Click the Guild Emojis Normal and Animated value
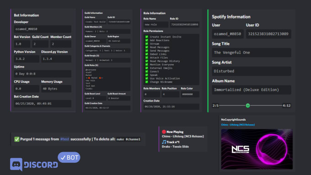This screenshot has width=311, height=175. 107,60
